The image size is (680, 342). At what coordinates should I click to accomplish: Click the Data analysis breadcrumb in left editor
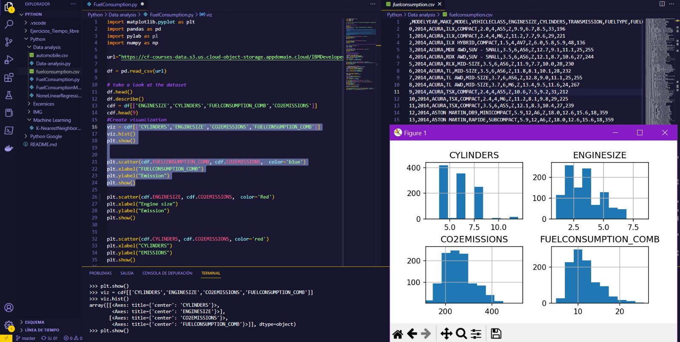coord(122,14)
